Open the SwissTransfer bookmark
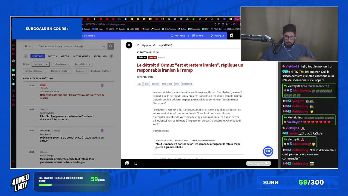Image resolution: width=348 pixels, height=196 pixels. [169, 29]
